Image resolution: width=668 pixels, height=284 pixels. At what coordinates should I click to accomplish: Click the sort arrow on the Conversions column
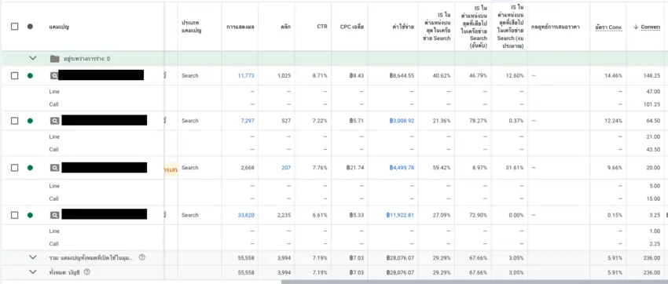coord(636,27)
